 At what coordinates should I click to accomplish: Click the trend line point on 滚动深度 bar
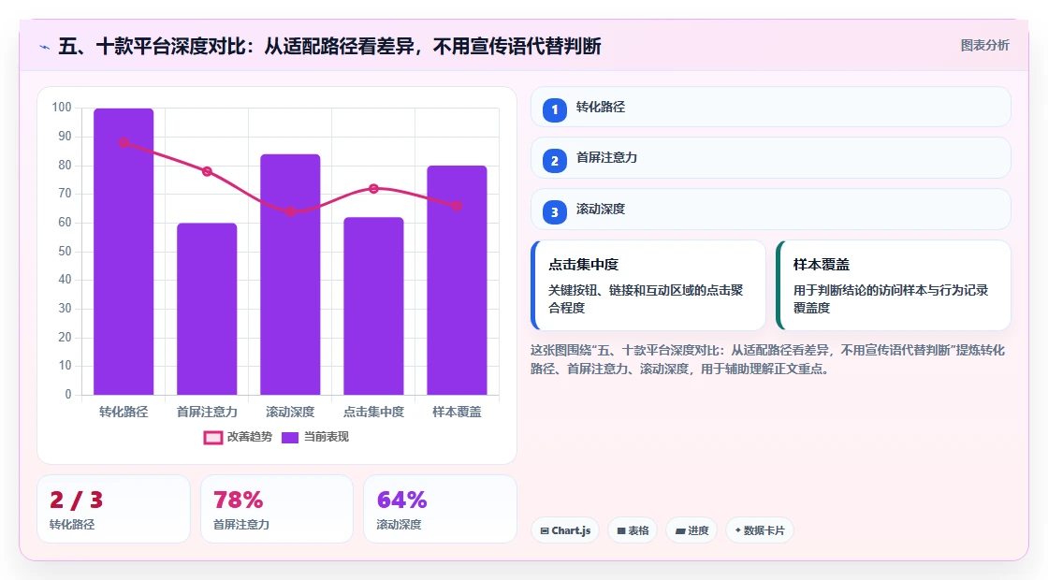pos(290,211)
